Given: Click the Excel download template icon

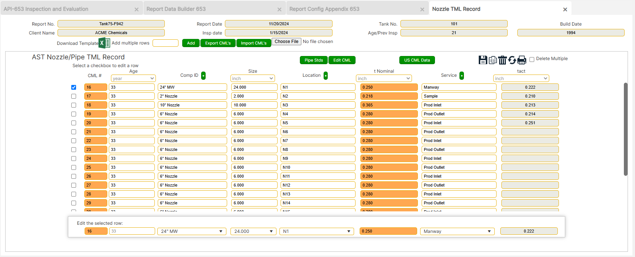Looking at the screenshot, I should [104, 43].
